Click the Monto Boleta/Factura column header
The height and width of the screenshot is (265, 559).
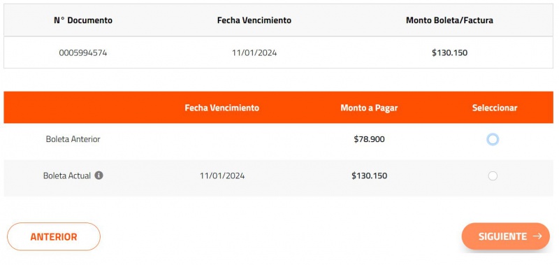coord(449,20)
